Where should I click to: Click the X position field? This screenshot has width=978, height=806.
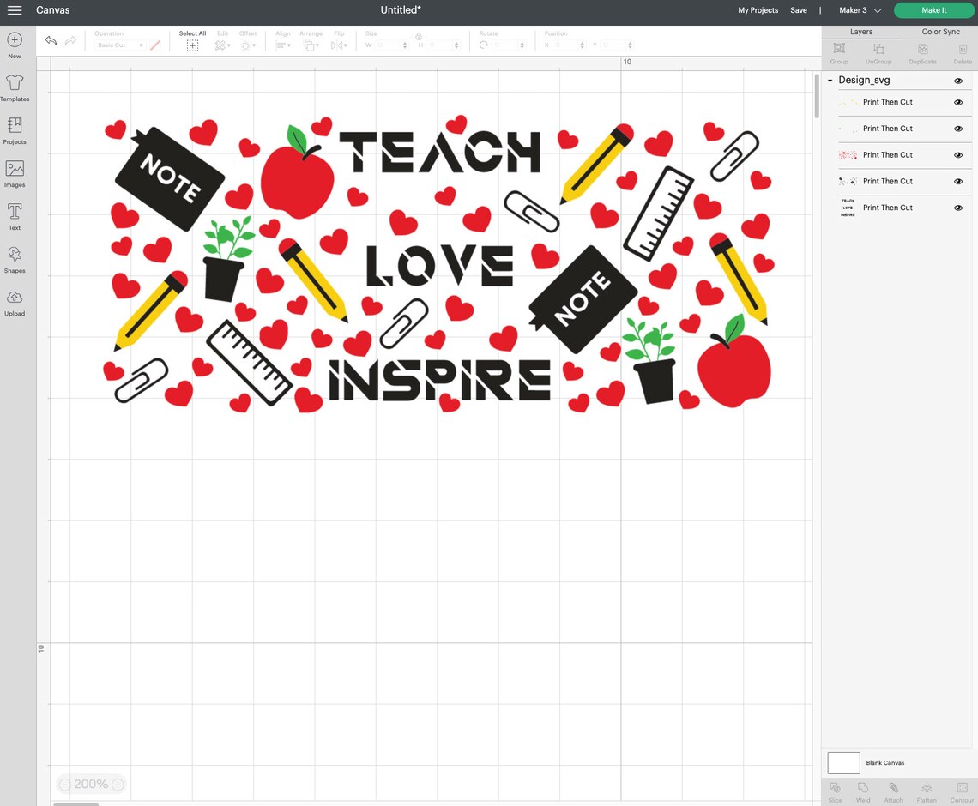coord(570,45)
